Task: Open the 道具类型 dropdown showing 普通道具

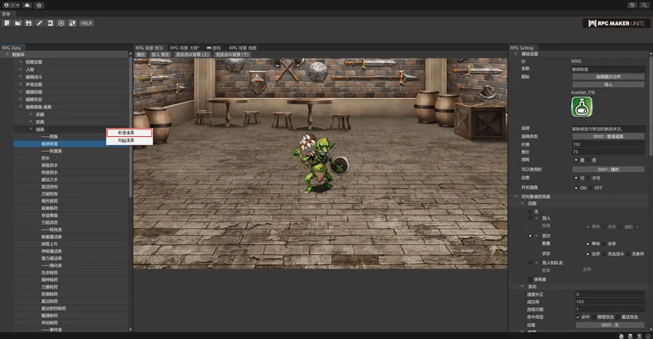Action: coord(608,136)
